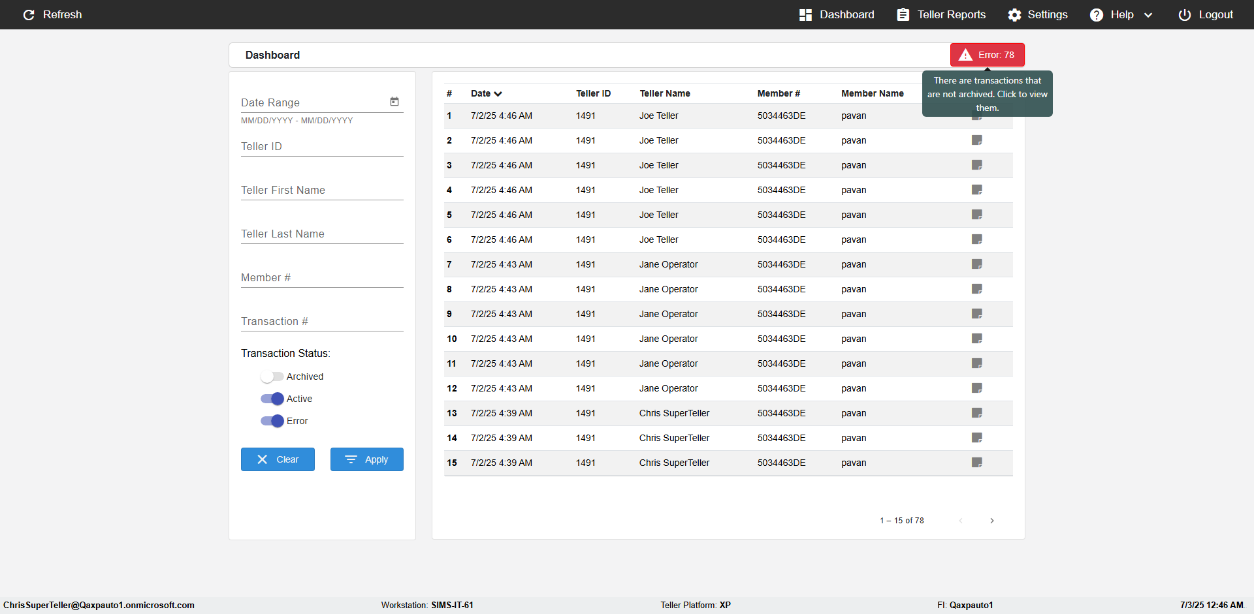
Task: Open Teller Reports
Action: point(941,14)
